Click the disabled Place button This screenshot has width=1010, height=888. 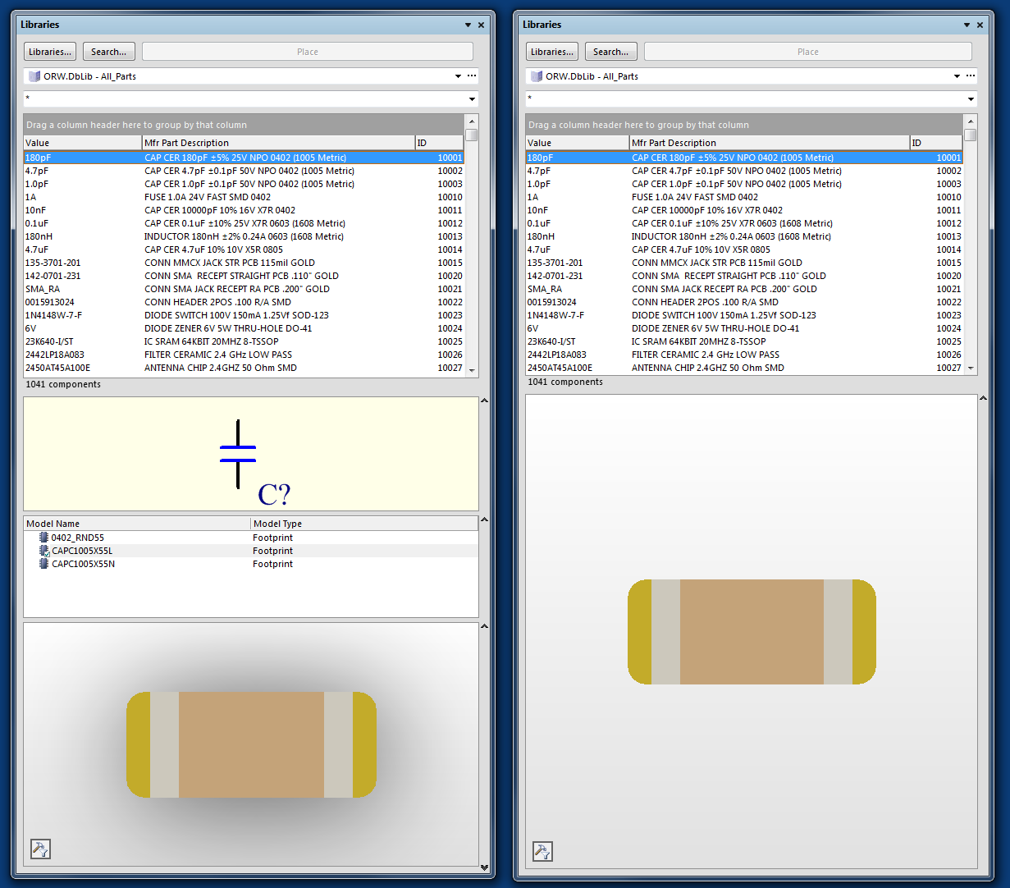pos(307,51)
